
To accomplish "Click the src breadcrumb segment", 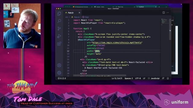I will coord(67,17).
